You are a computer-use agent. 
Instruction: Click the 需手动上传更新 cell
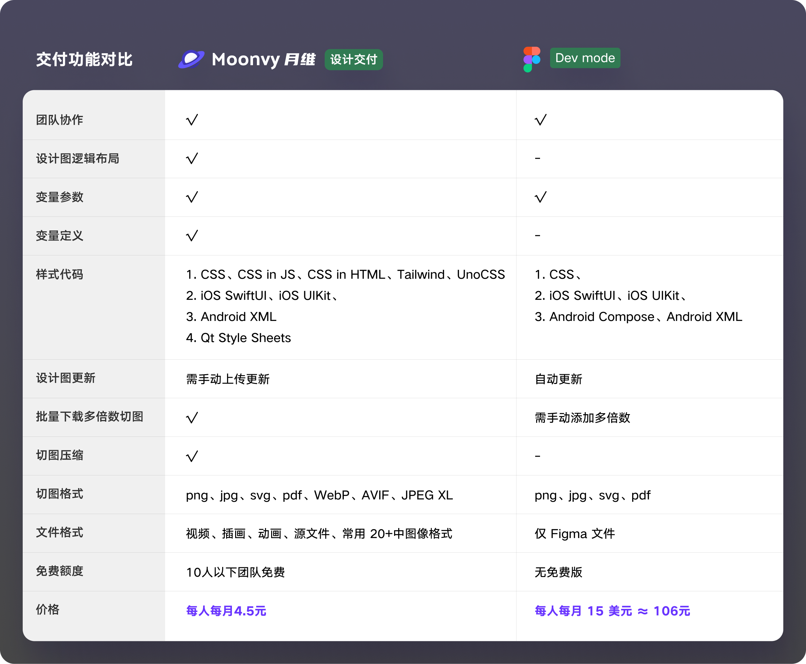[x=228, y=379]
